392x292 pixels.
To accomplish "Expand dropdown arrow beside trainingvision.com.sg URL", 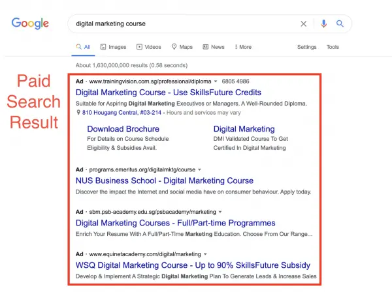I will click(x=216, y=81).
